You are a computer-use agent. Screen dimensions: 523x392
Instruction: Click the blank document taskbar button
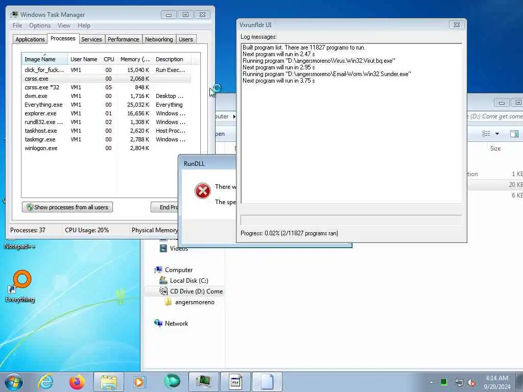click(267, 382)
